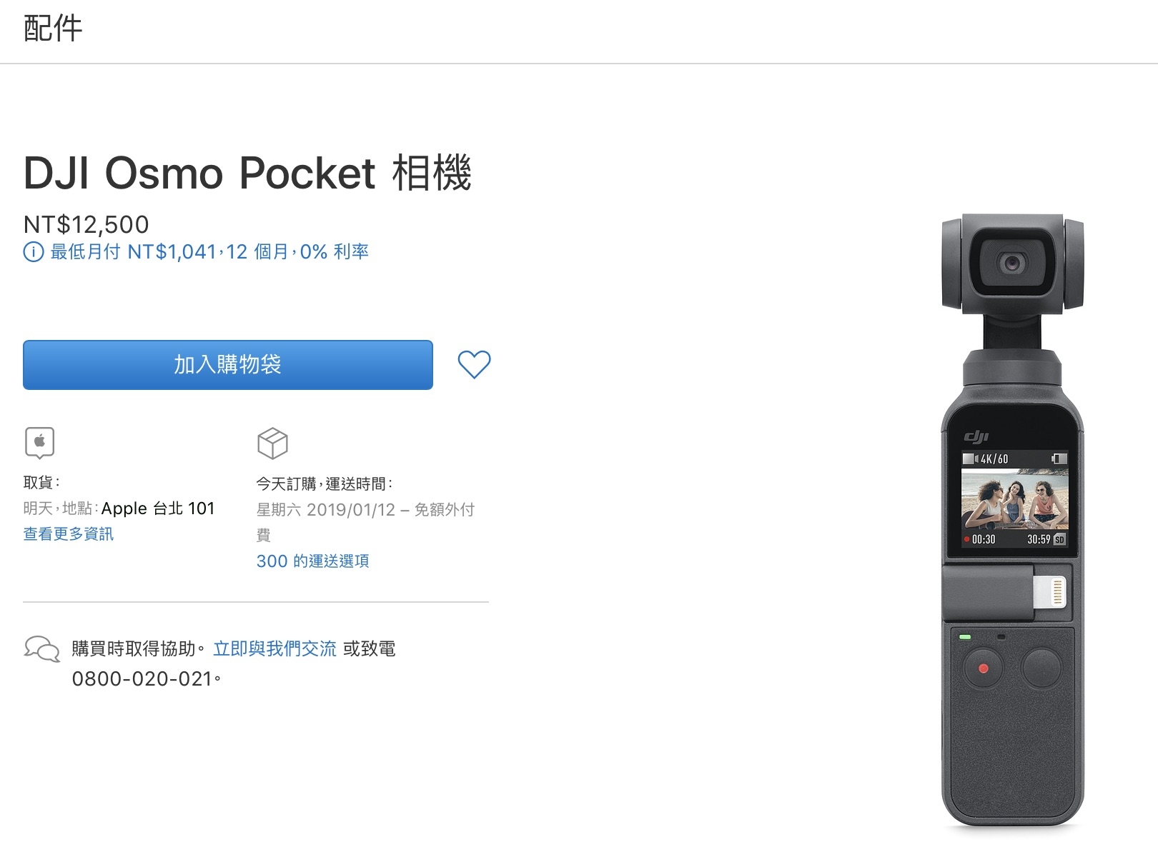1158x867 pixels.
Task: Start chat via 立即與我們交流 link
Action: tap(274, 648)
